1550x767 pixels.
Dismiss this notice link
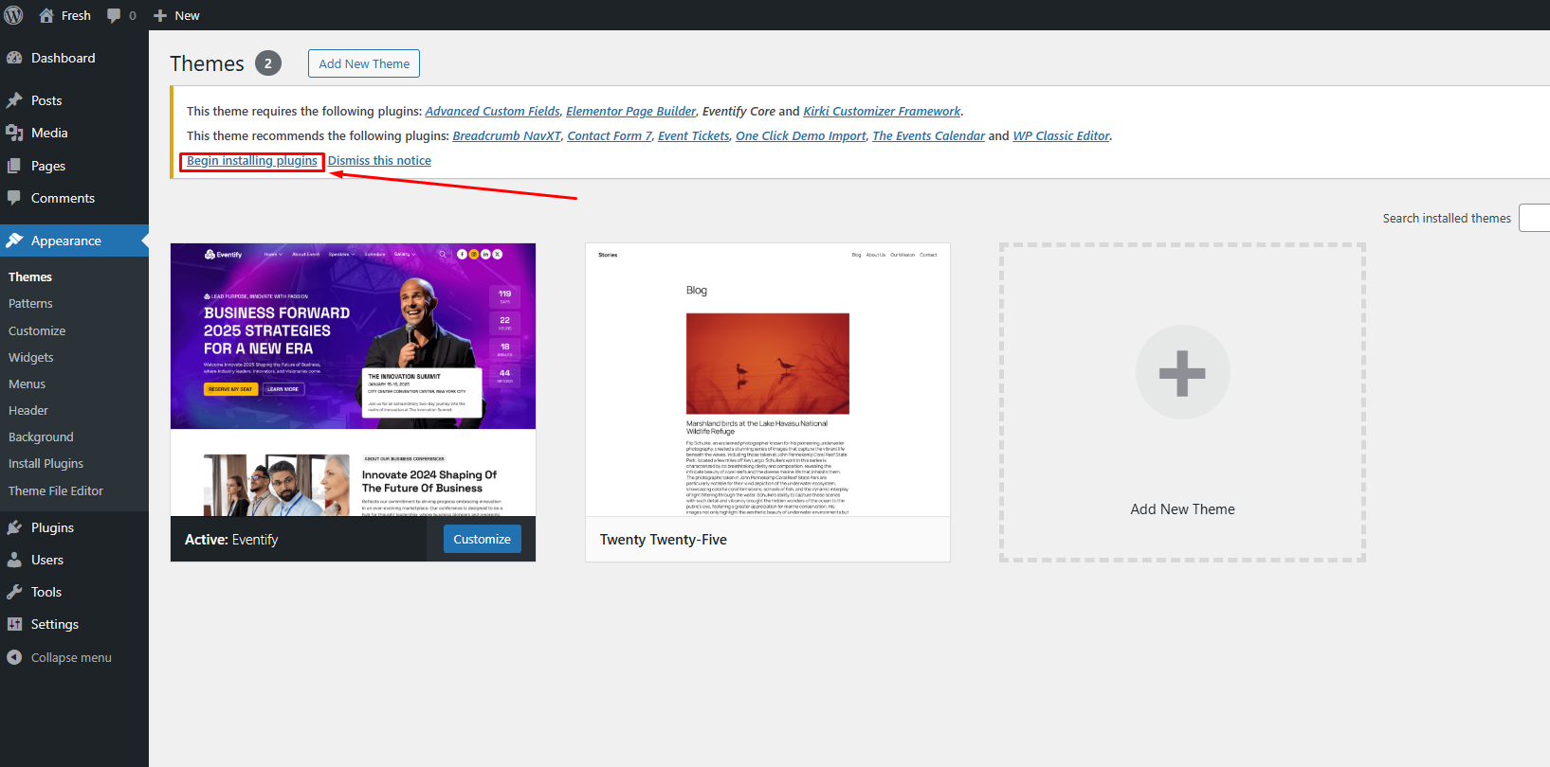point(379,161)
